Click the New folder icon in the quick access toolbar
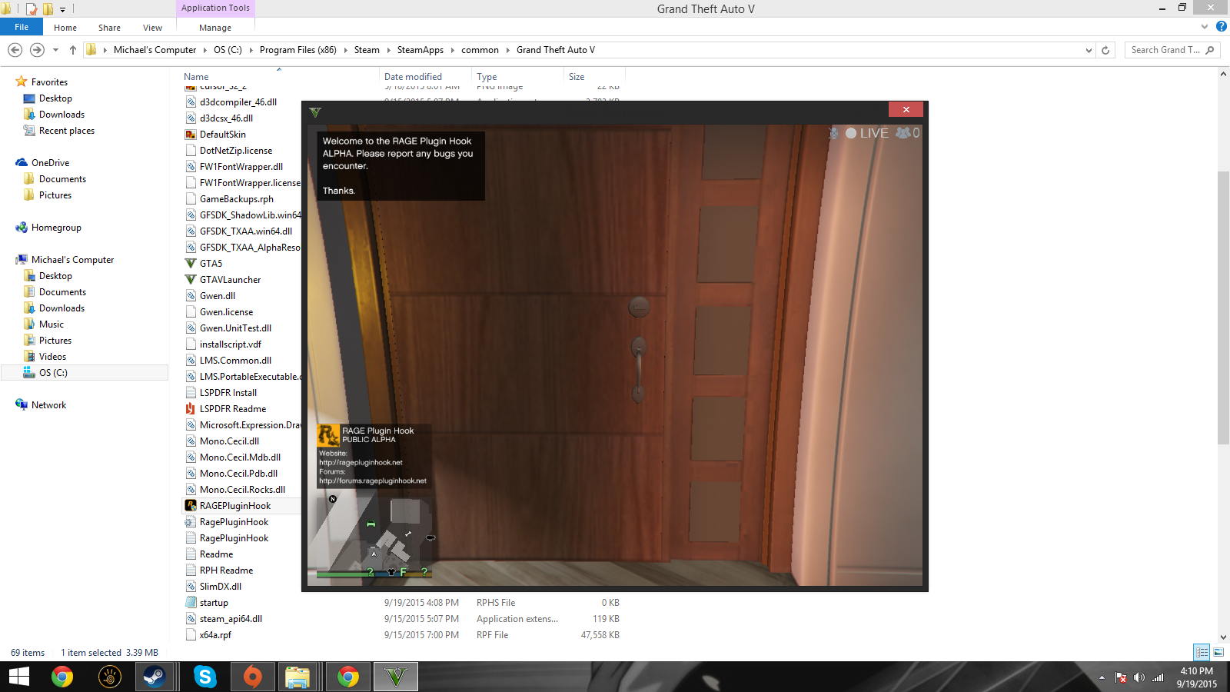The image size is (1230, 692). tap(48, 9)
